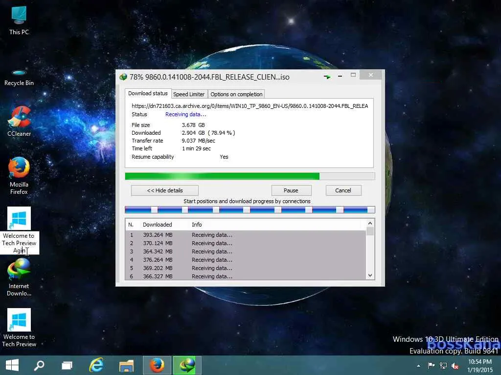
Task: Click the connection list scrollbar thumb
Action: click(370, 231)
